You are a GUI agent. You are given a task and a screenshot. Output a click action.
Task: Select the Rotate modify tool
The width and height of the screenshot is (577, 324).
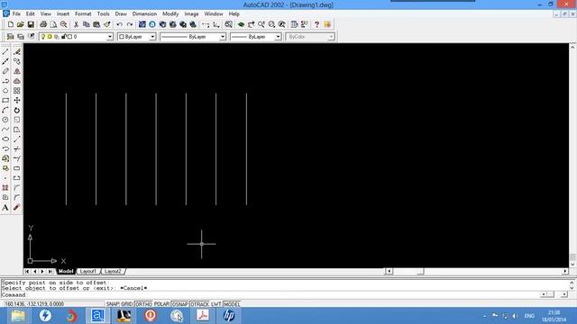[17, 110]
